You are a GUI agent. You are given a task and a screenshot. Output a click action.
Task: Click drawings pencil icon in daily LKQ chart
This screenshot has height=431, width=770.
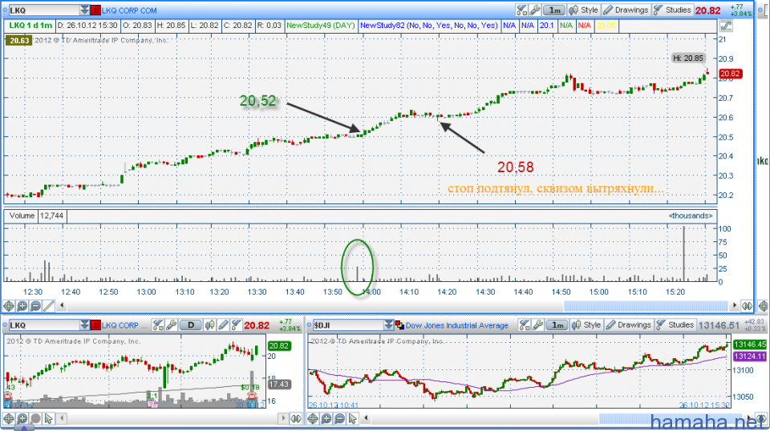click(223, 325)
